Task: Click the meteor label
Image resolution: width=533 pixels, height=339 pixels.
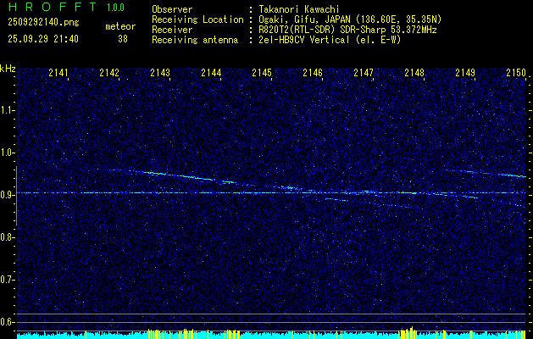Action: coord(120,26)
